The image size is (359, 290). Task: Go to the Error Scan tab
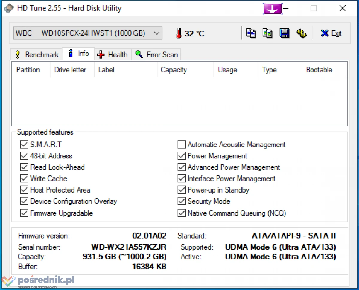(x=156, y=55)
